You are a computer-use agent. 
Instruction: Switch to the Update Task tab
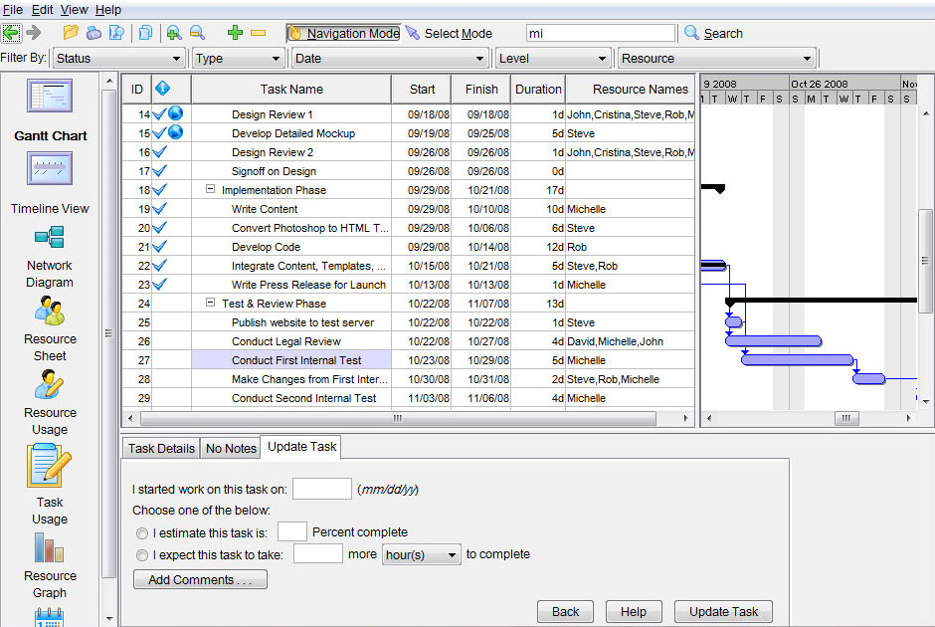tap(301, 447)
